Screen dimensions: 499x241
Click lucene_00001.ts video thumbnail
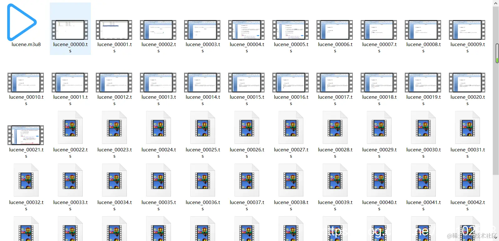(x=114, y=30)
